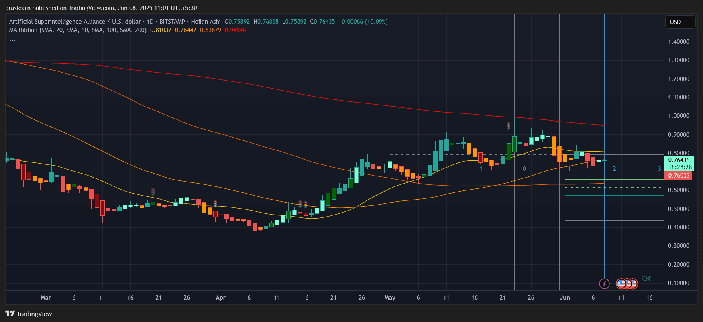Expand the collapsed indicators ellipsis in legend
This screenshot has height=322, width=703.
[x=12, y=39]
